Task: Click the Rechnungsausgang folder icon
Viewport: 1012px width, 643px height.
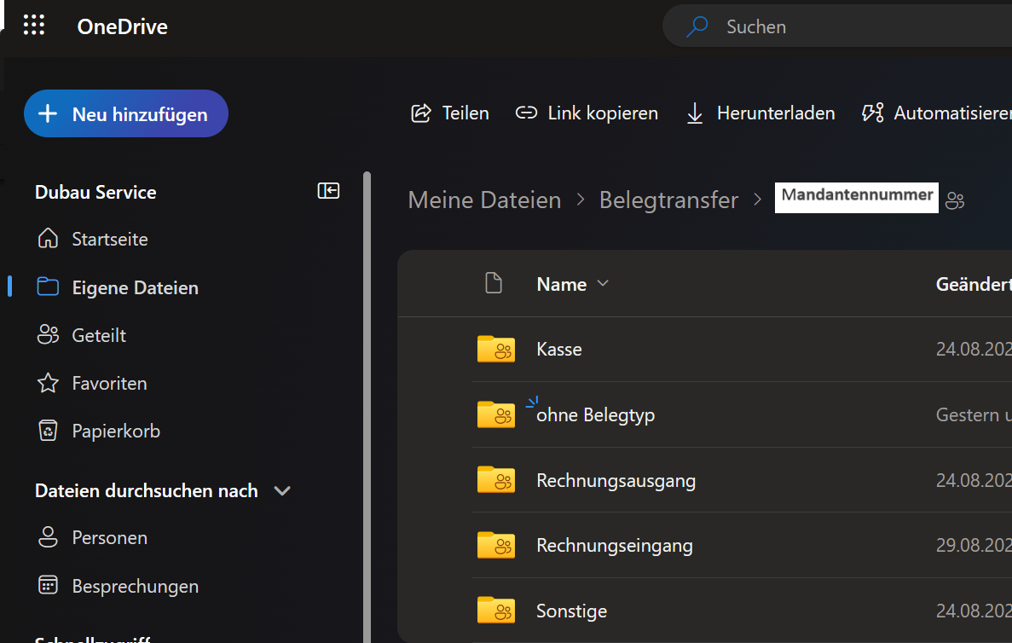Action: pyautogui.click(x=495, y=480)
